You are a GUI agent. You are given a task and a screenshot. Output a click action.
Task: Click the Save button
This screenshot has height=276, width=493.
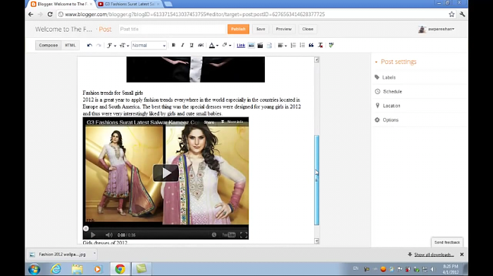261,29
